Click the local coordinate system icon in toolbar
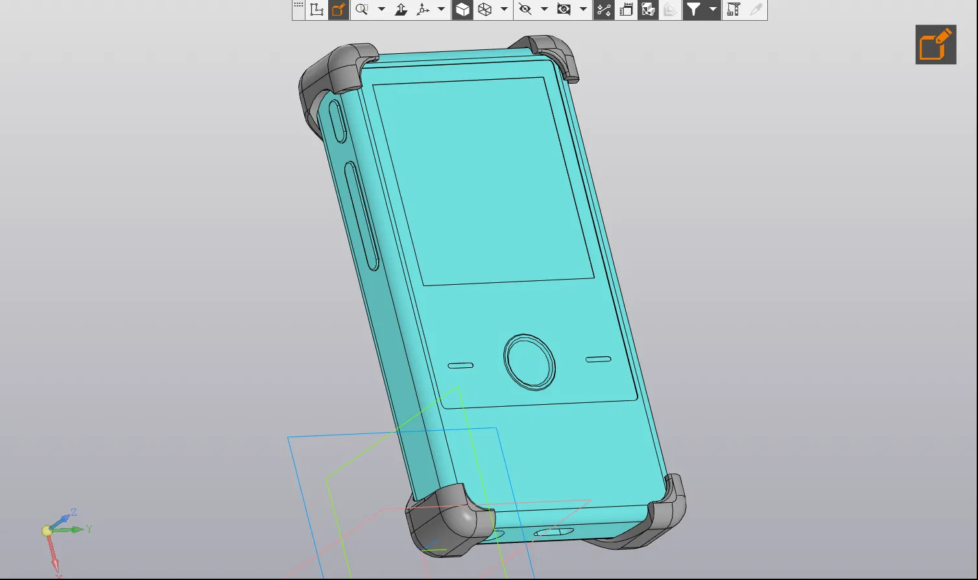This screenshot has width=978, height=580. tap(316, 10)
